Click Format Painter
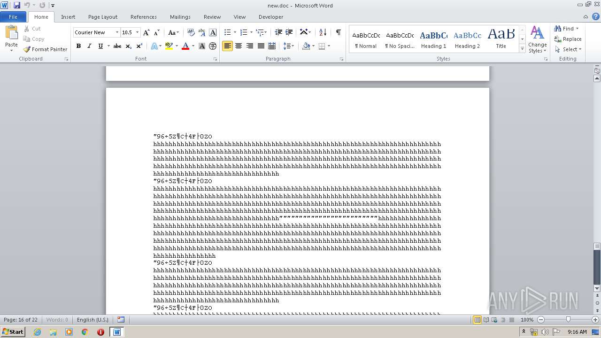 point(45,49)
